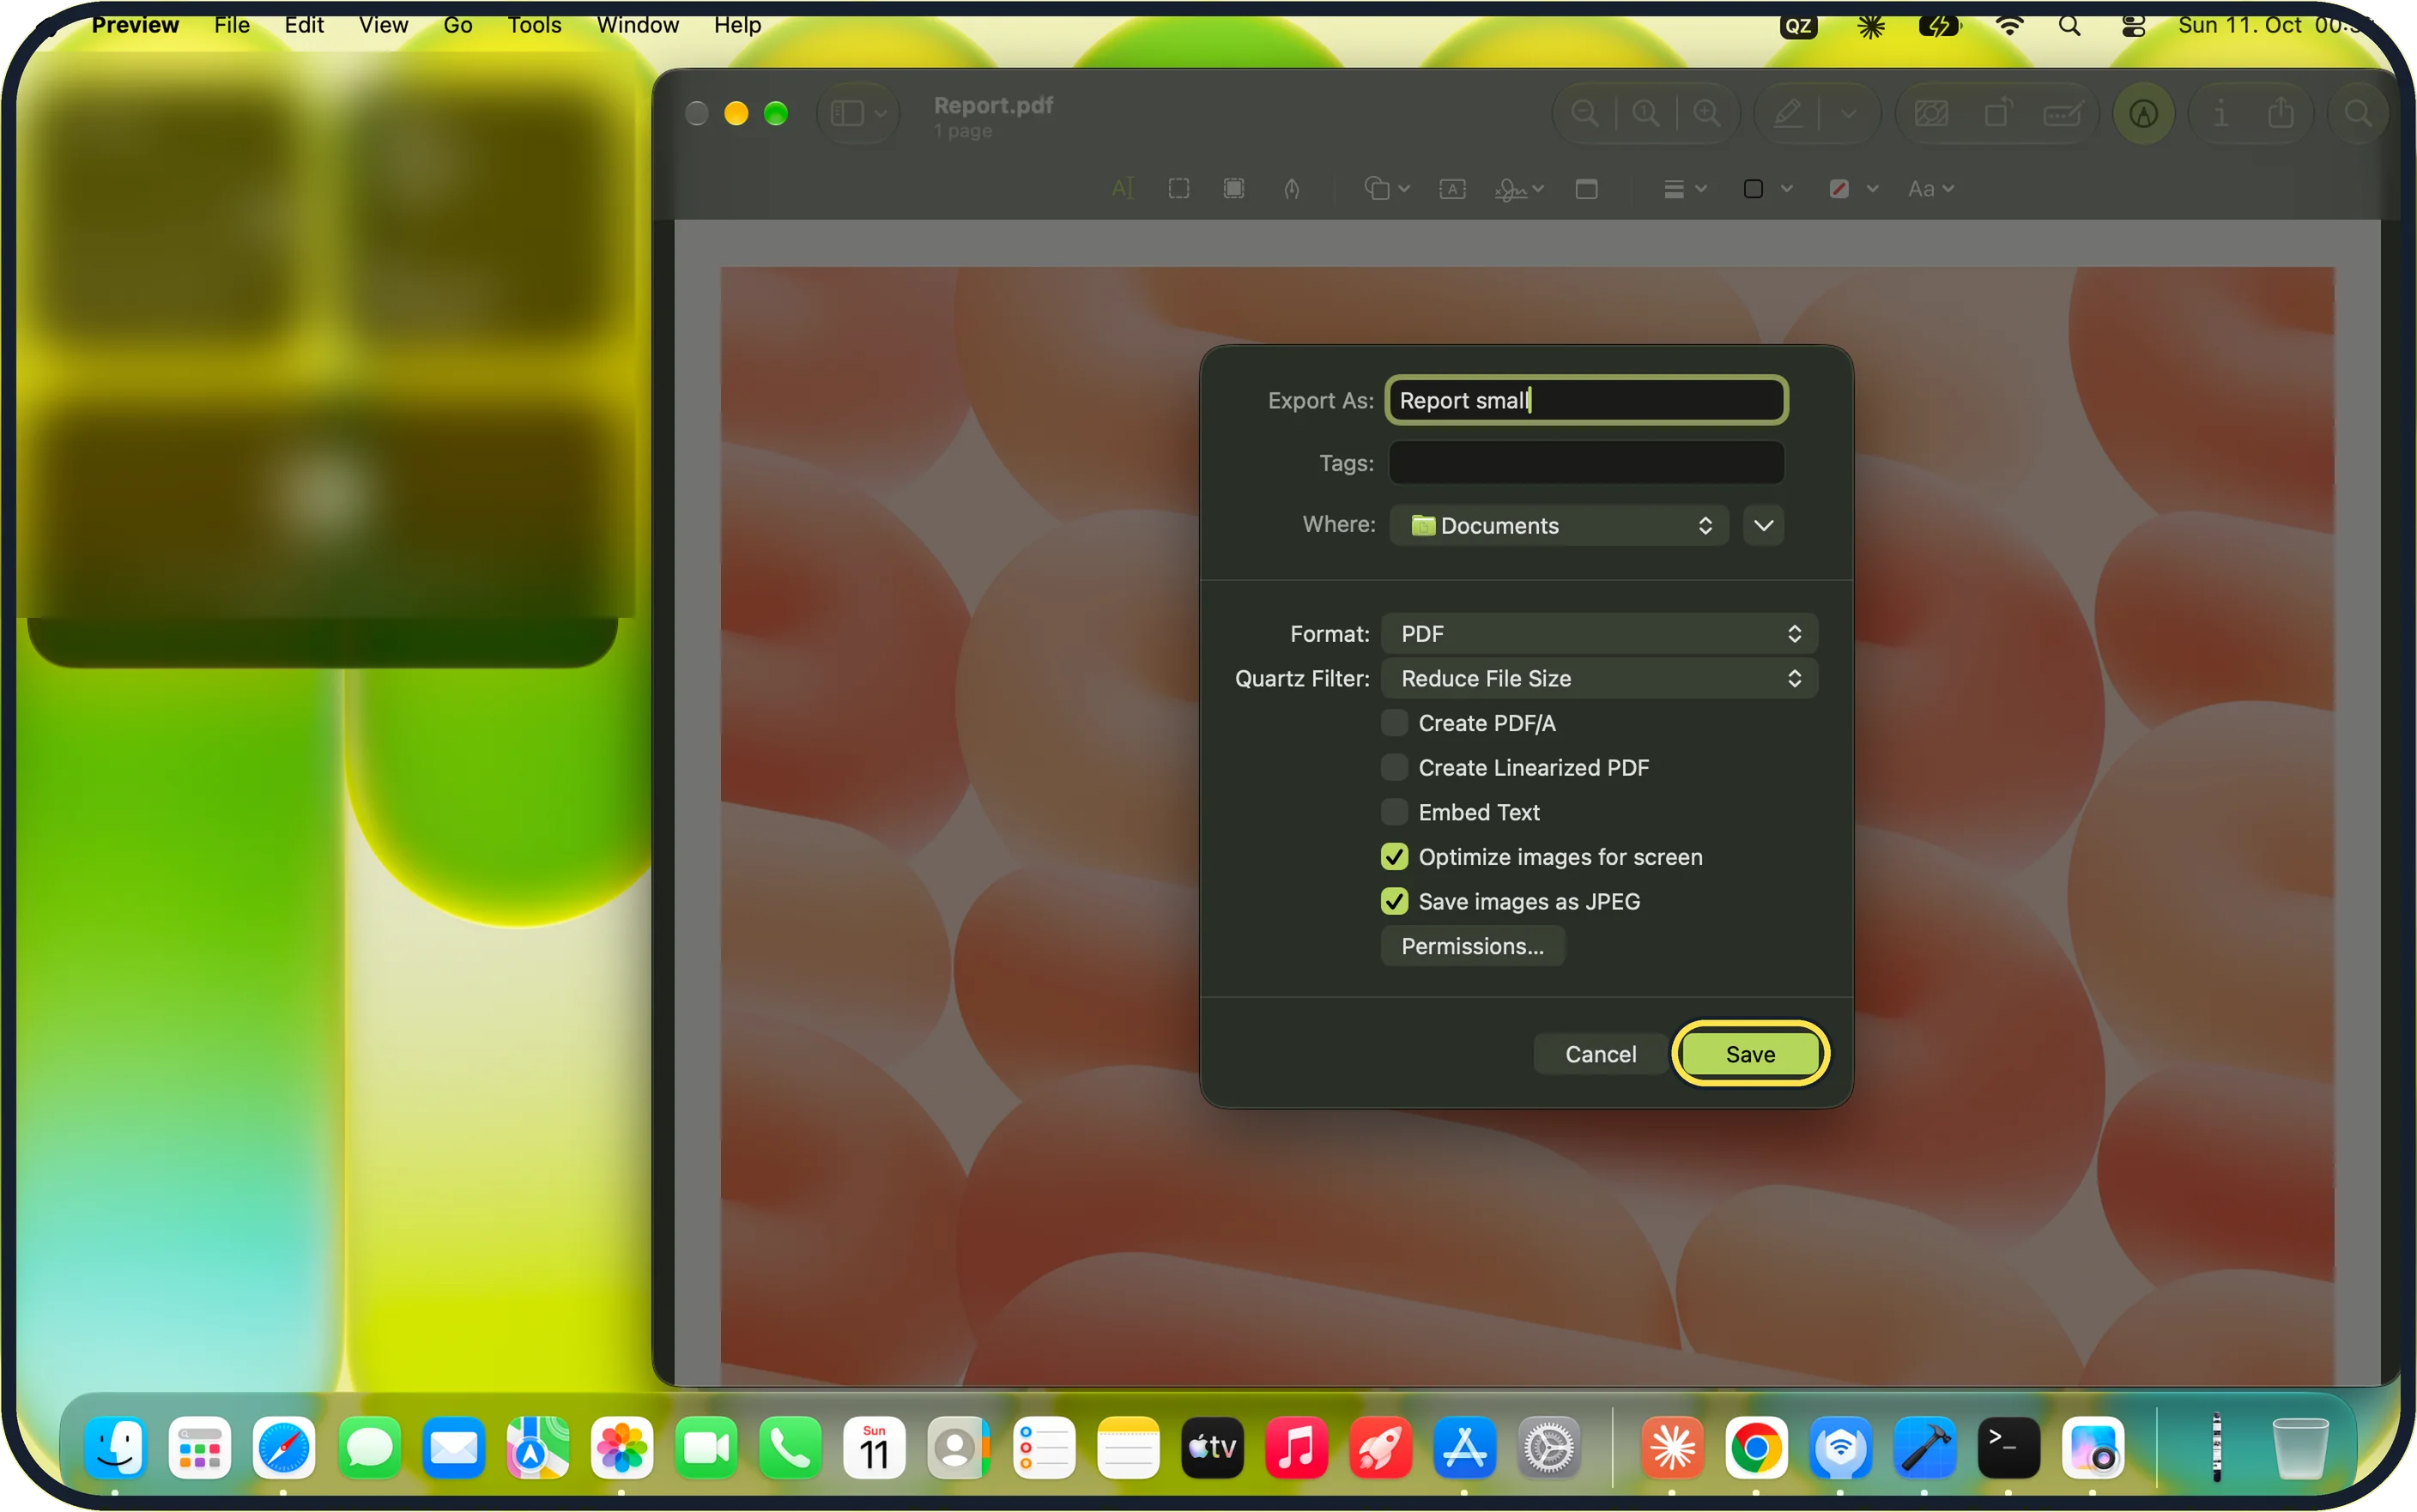
Task: Open the Edit menu
Action: pos(304,24)
